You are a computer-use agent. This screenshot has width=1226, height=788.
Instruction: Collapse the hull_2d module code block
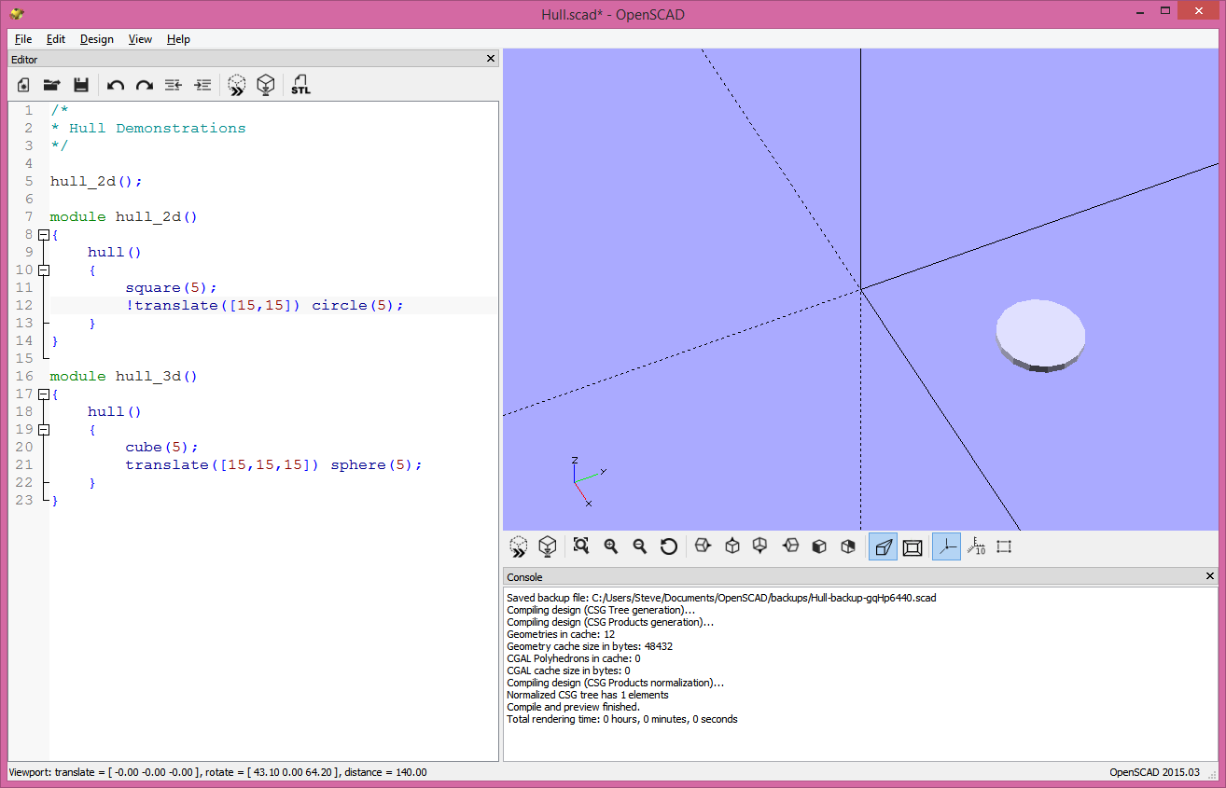pyautogui.click(x=43, y=234)
